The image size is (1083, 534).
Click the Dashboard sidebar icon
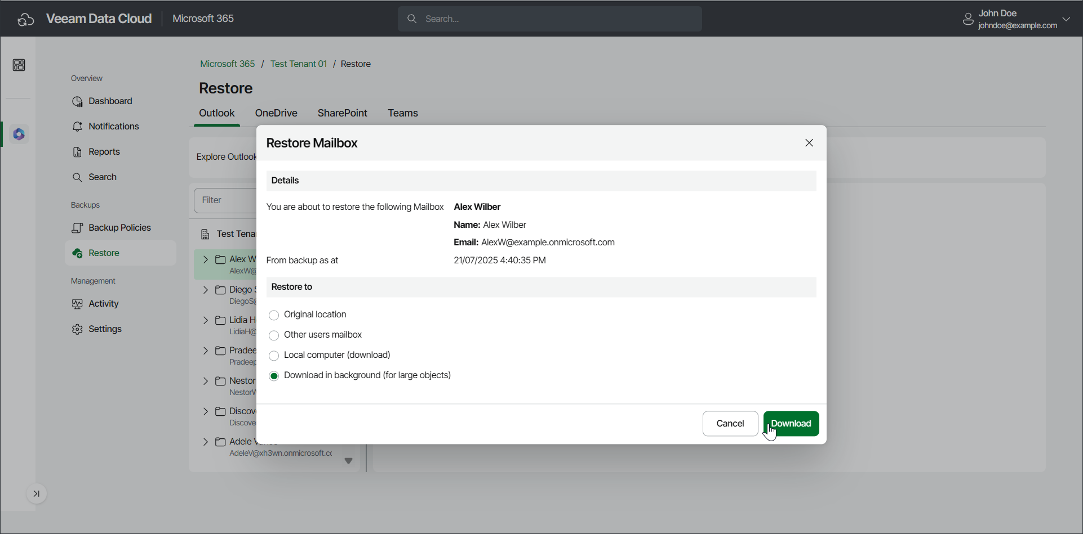pyautogui.click(x=77, y=101)
